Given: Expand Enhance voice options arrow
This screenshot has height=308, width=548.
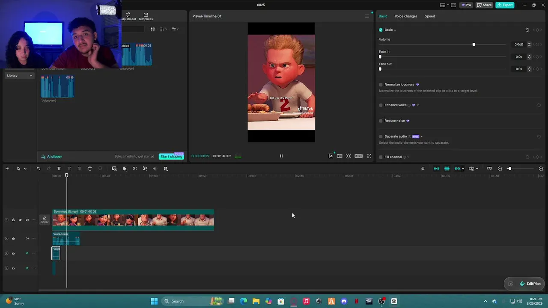Looking at the screenshot, I should click(418, 105).
